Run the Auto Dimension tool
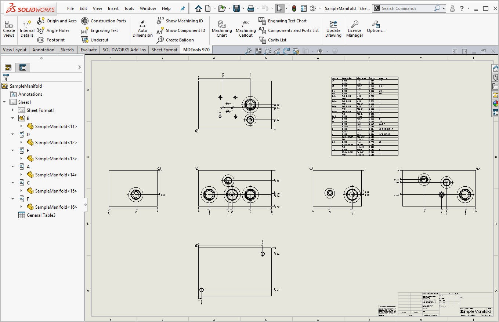 coord(142,29)
